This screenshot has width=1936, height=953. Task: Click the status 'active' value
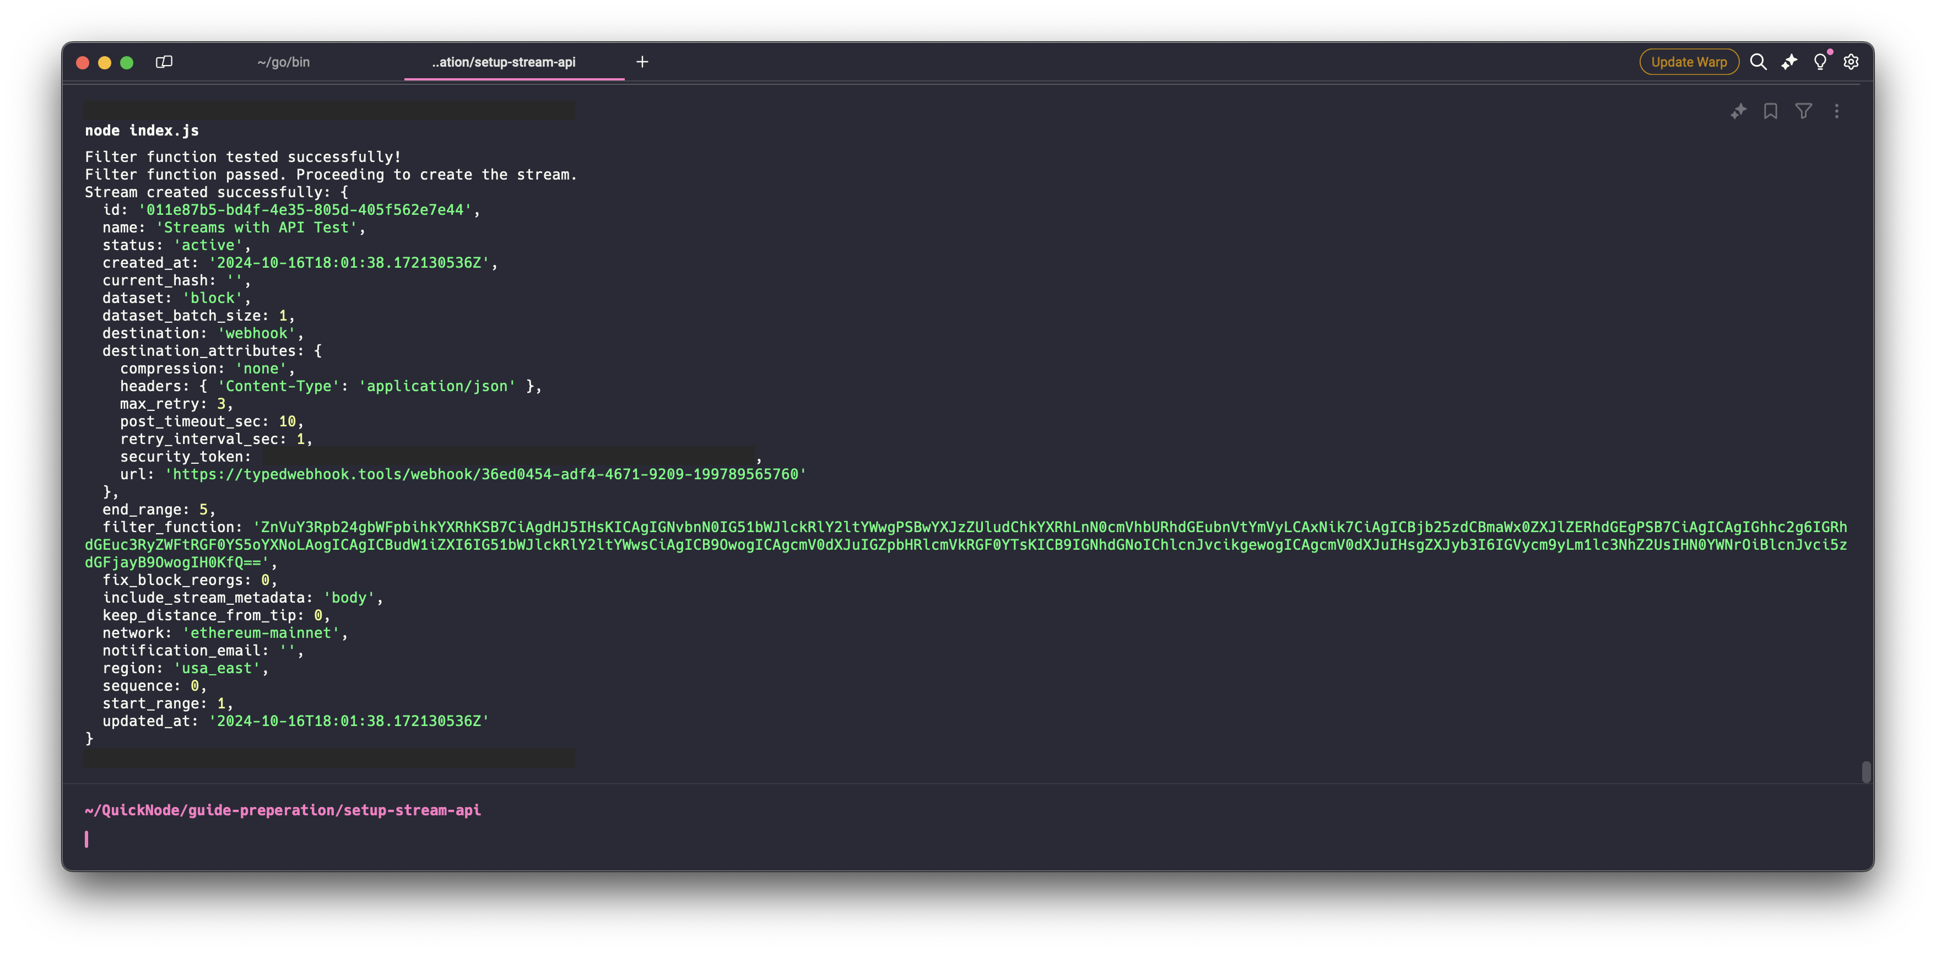pos(208,245)
